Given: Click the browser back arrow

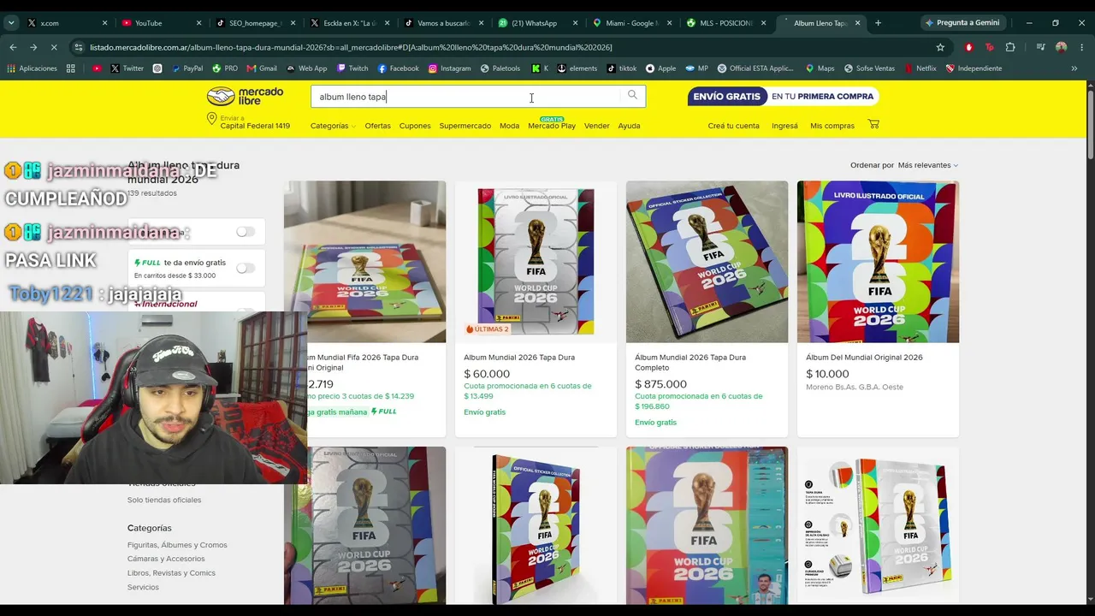Looking at the screenshot, I should point(13,47).
